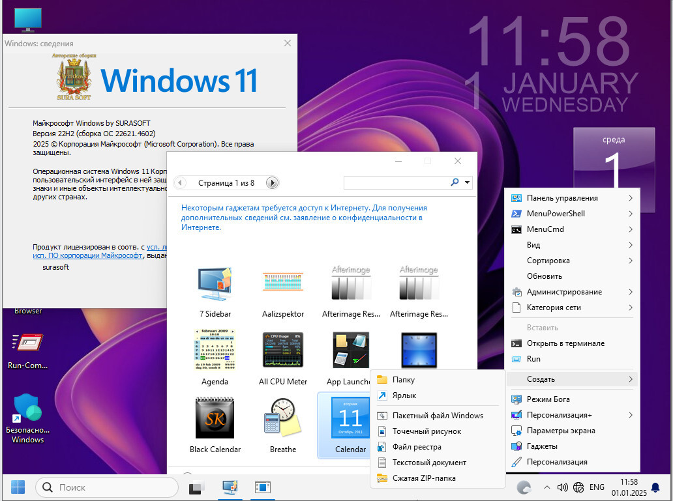Create a new Ярлык shortcut

[437, 395]
